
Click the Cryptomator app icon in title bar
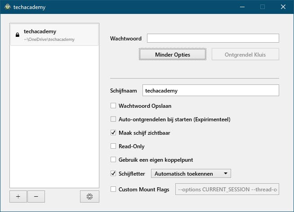click(x=8, y=7)
